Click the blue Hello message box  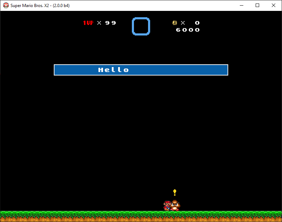click(141, 70)
